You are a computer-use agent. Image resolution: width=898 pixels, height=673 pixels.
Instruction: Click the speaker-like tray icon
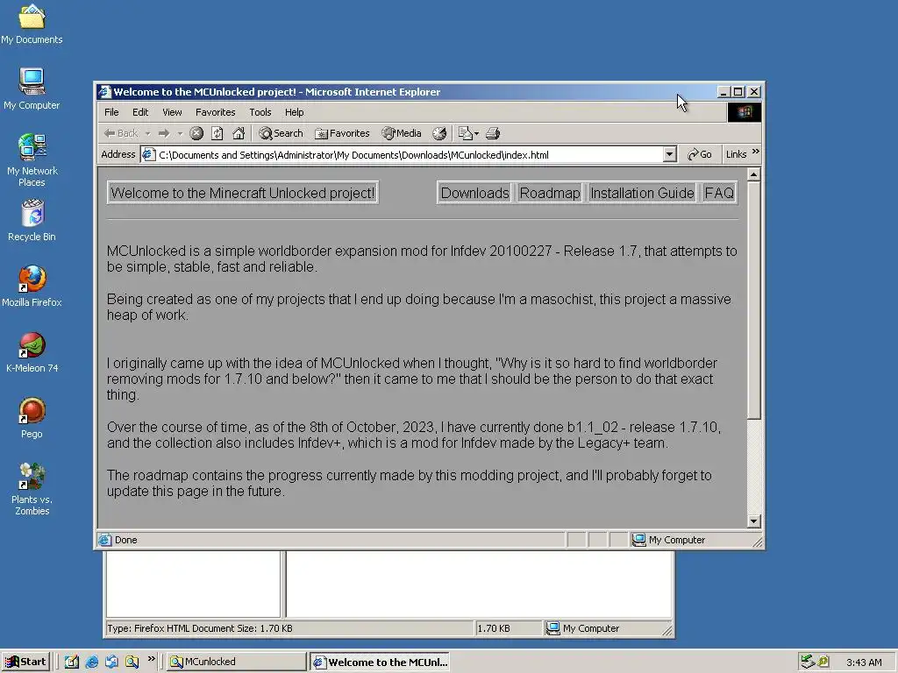[x=823, y=662]
